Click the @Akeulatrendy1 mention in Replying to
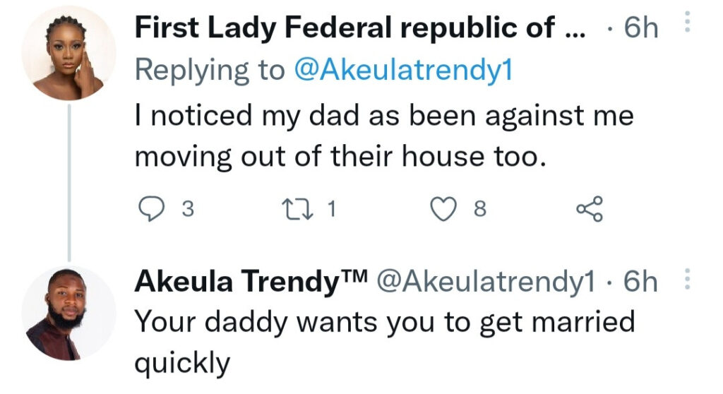723x394 pixels. coord(403,70)
